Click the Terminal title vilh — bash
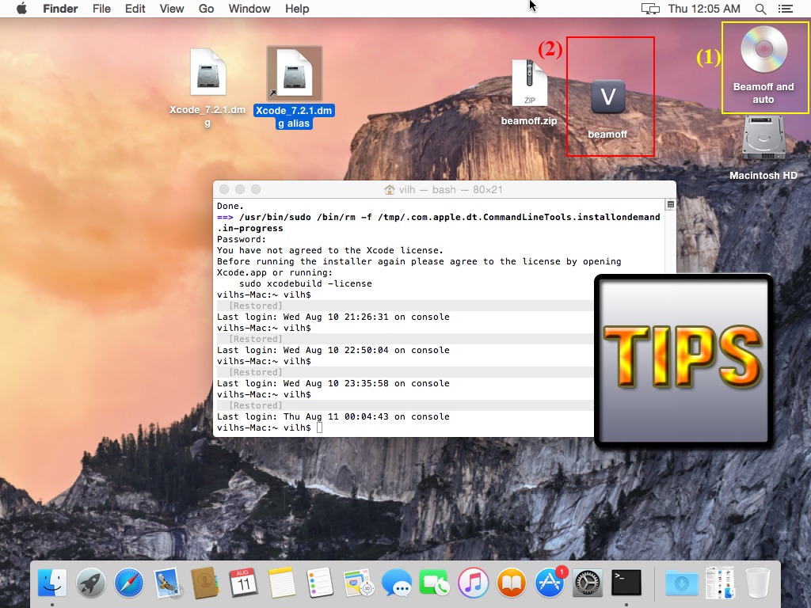The image size is (811, 608). [x=444, y=190]
